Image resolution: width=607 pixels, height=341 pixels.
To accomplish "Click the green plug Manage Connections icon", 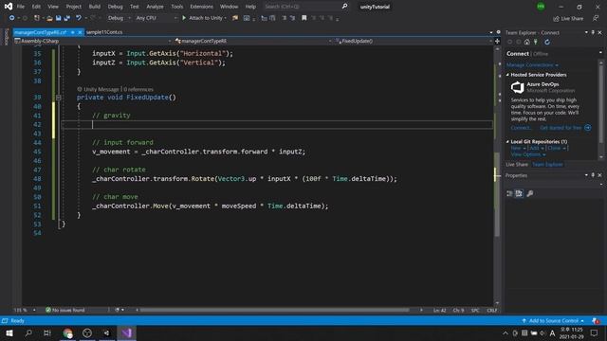I will click(536, 42).
